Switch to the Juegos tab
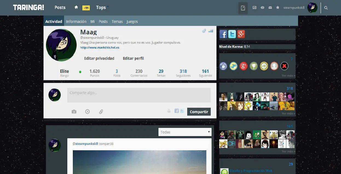This screenshot has width=341, height=174. [x=132, y=21]
